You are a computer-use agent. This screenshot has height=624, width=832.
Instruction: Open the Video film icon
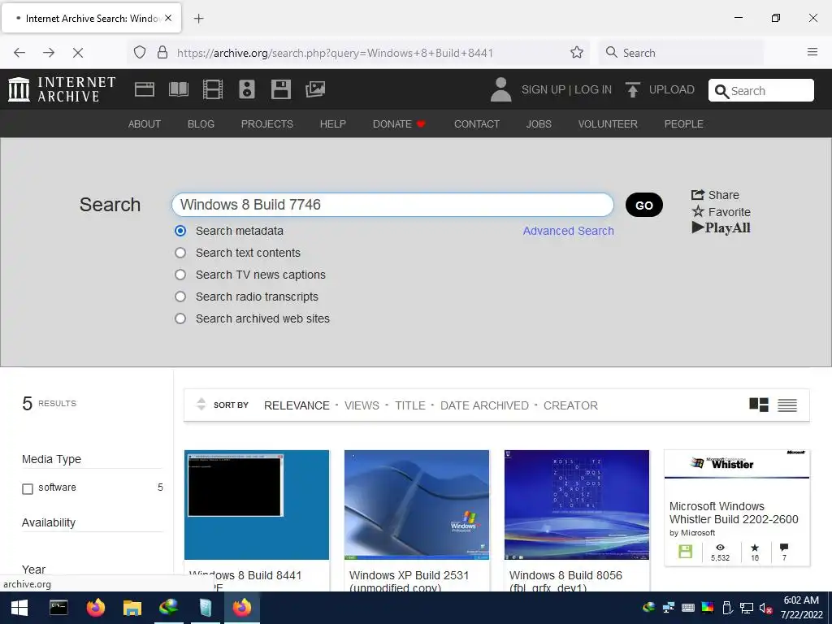[213, 89]
